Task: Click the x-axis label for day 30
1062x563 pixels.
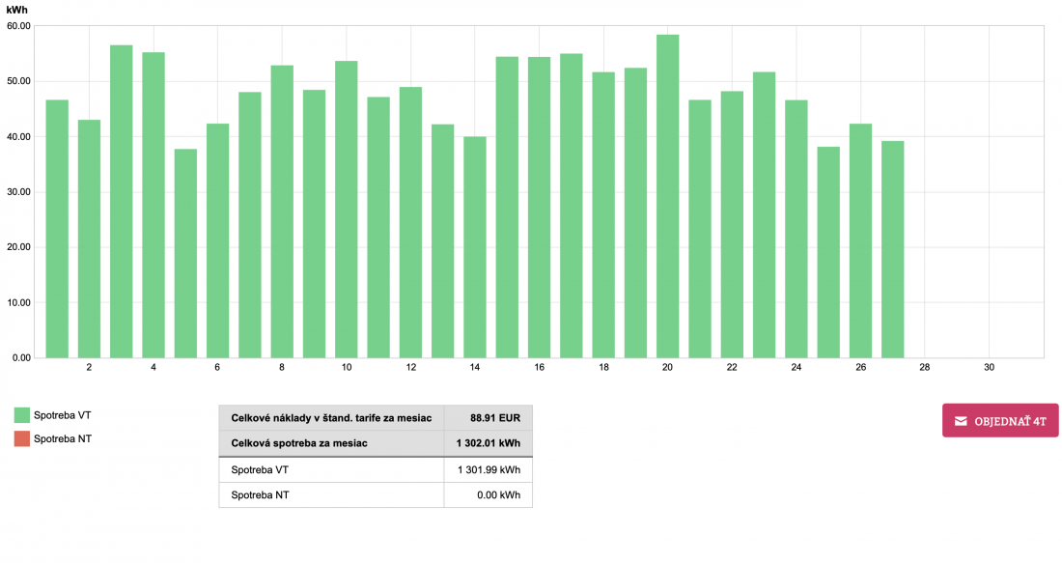Action: [989, 368]
